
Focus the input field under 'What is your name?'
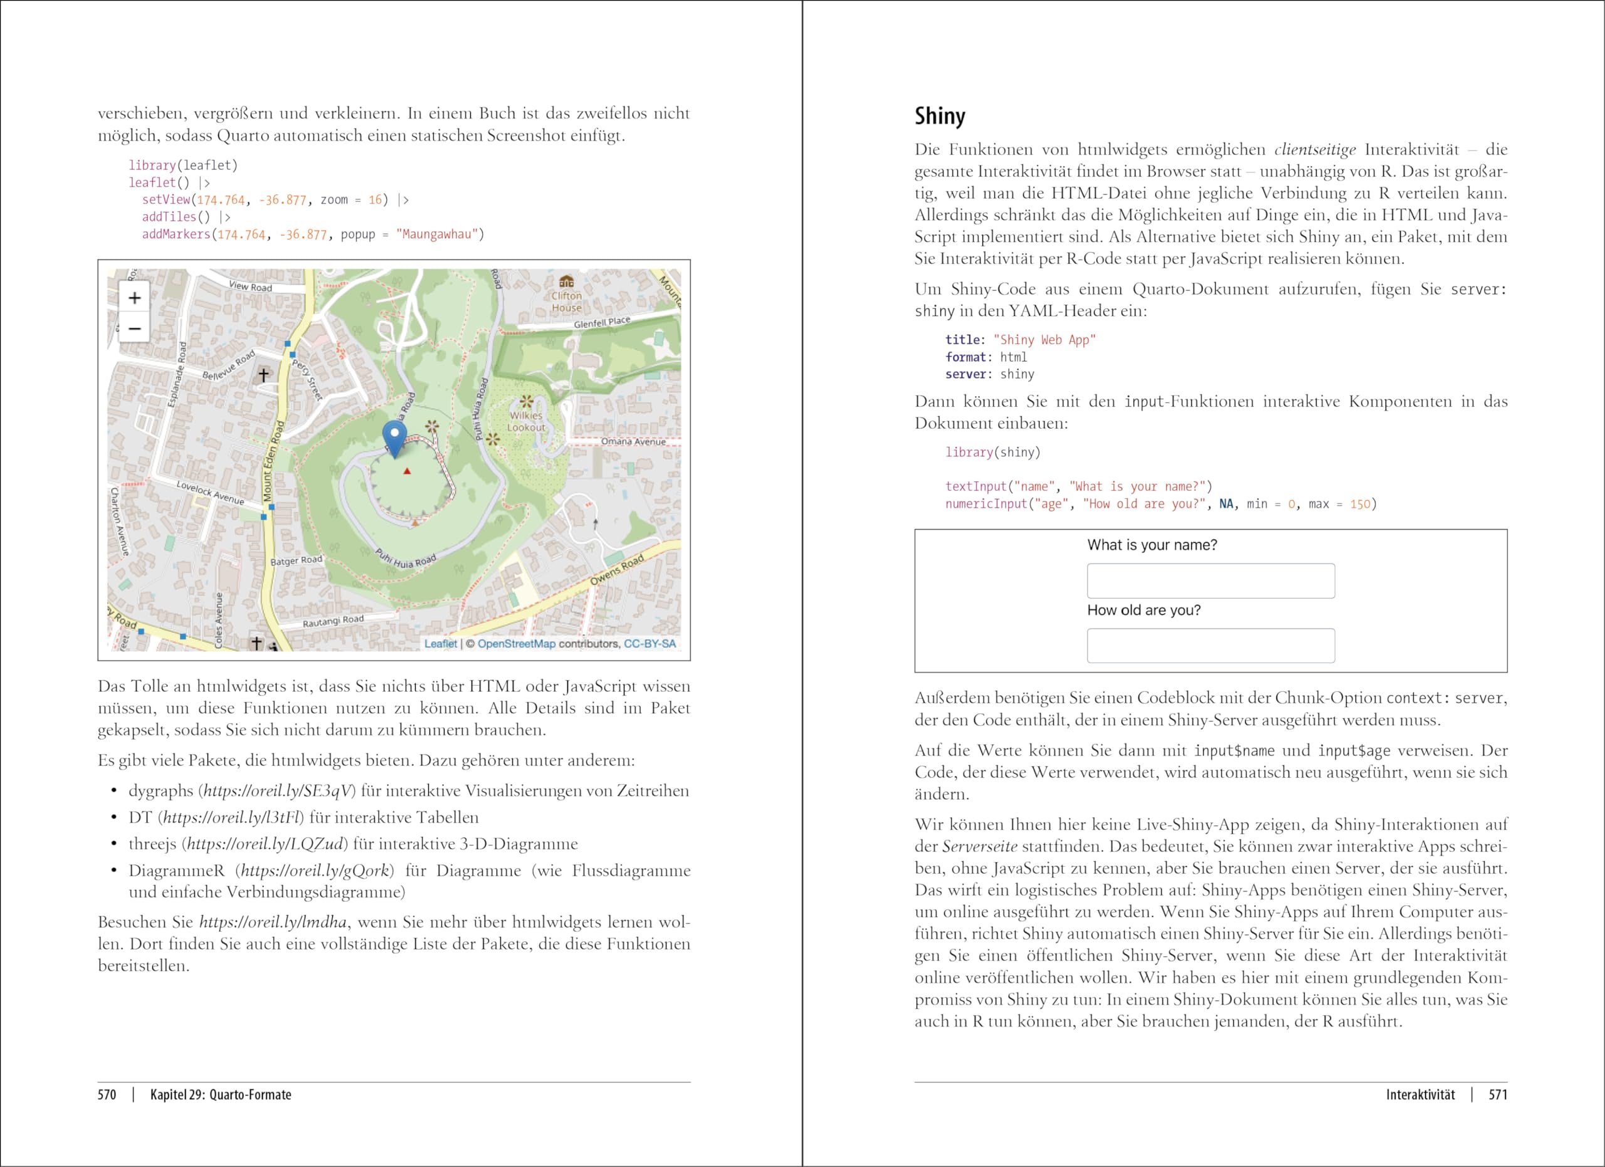(1211, 580)
